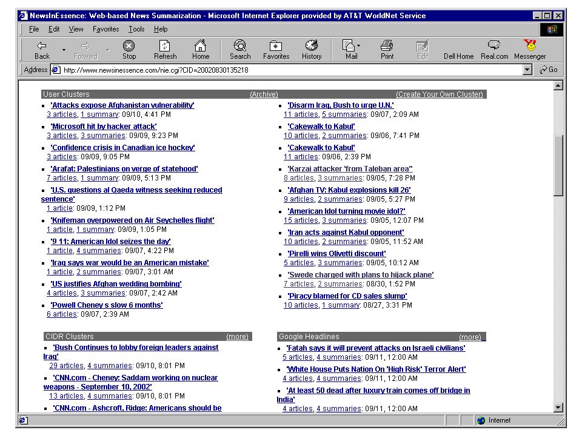The width and height of the screenshot is (582, 436).
Task: Open 'Afghan TV: Kabul explosions kill 26'
Action: [x=349, y=190]
